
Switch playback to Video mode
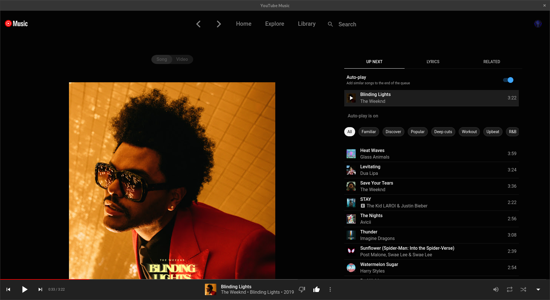click(182, 59)
